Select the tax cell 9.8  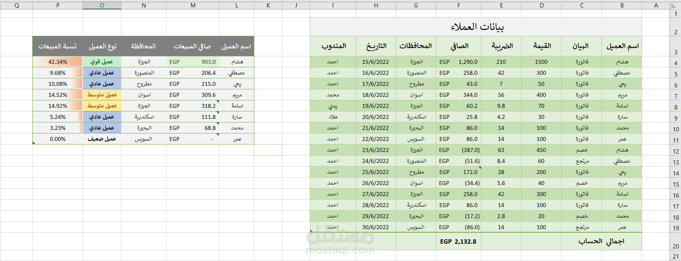point(501,106)
